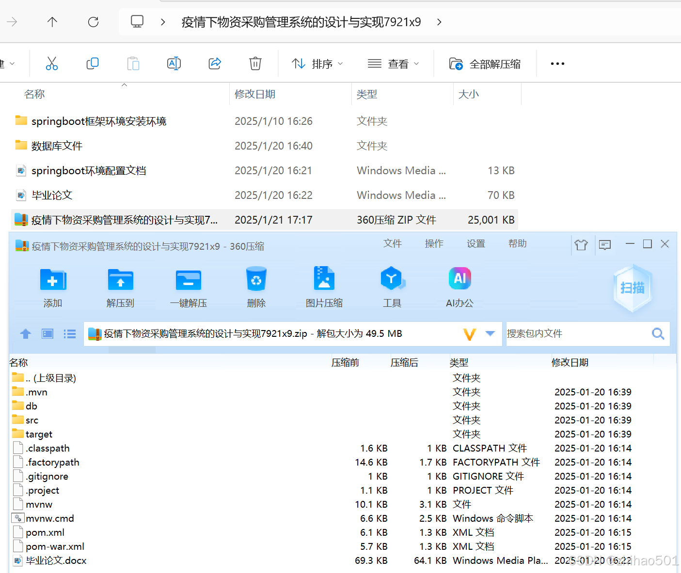Viewport: 681px width, 573px height.
Task: Click the Up arrow in Explorer navigation
Action: 52,22
